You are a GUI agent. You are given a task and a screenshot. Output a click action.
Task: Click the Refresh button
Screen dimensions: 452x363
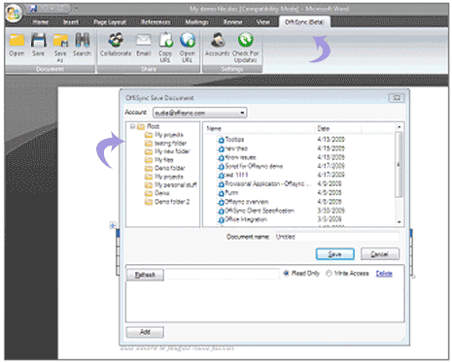coord(145,275)
